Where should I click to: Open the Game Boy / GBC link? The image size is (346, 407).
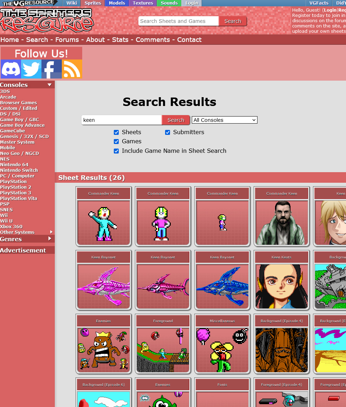point(19,120)
